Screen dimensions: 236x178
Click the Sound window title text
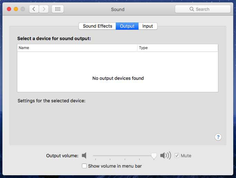pyautogui.click(x=117, y=9)
